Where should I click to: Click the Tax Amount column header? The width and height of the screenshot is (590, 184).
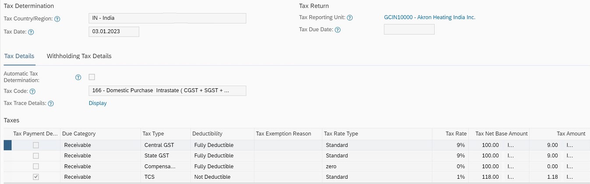[x=560, y=134]
